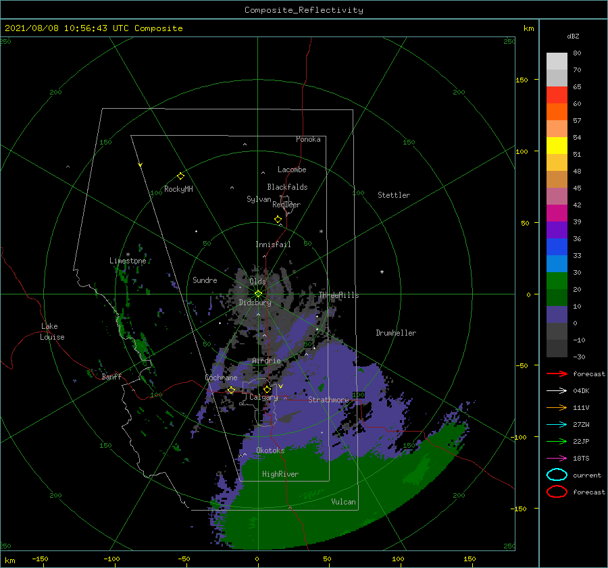The width and height of the screenshot is (608, 568).
Task: Click the Stettler label on map
Action: [394, 195]
